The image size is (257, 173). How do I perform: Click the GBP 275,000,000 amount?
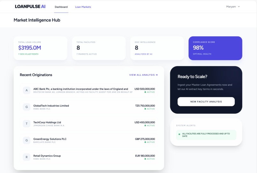tap(145, 139)
